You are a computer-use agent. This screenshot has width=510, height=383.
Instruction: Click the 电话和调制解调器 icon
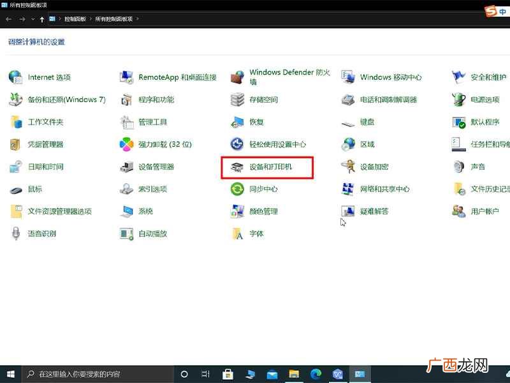(348, 100)
